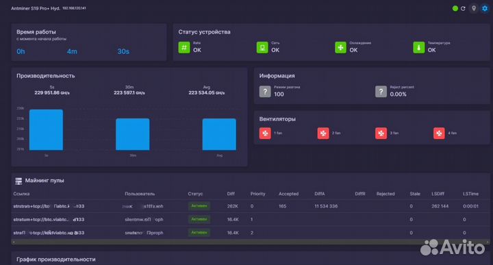Click the LSDiff column header
The image size is (493, 265).
(x=438, y=194)
